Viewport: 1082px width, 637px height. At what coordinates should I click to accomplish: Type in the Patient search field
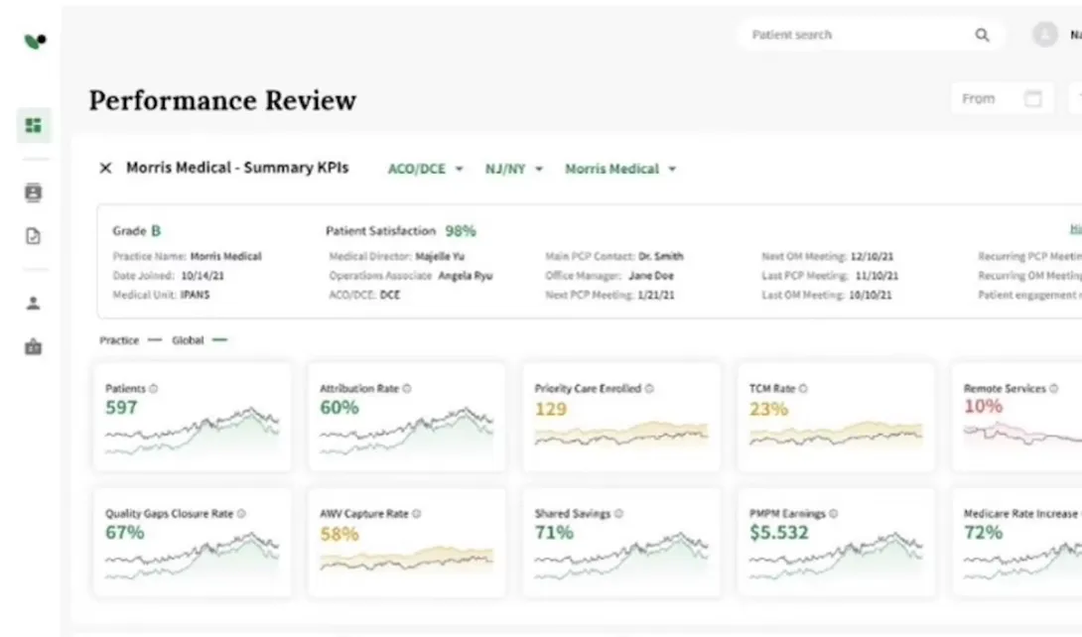point(854,36)
